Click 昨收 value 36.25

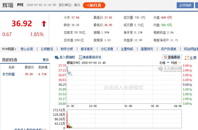(x=76, y=25)
